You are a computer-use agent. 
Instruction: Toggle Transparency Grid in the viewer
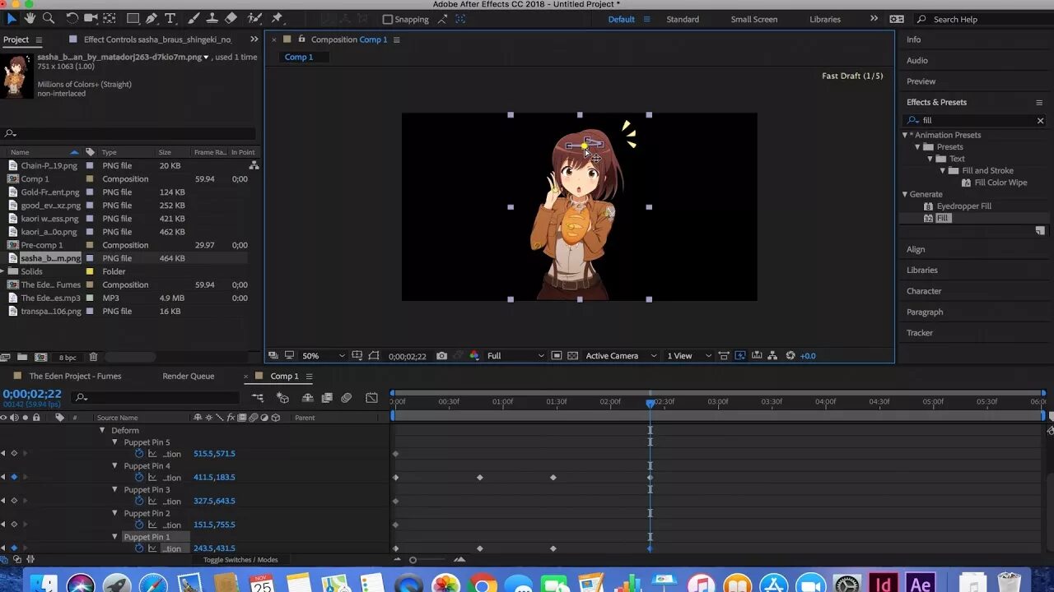(x=573, y=356)
